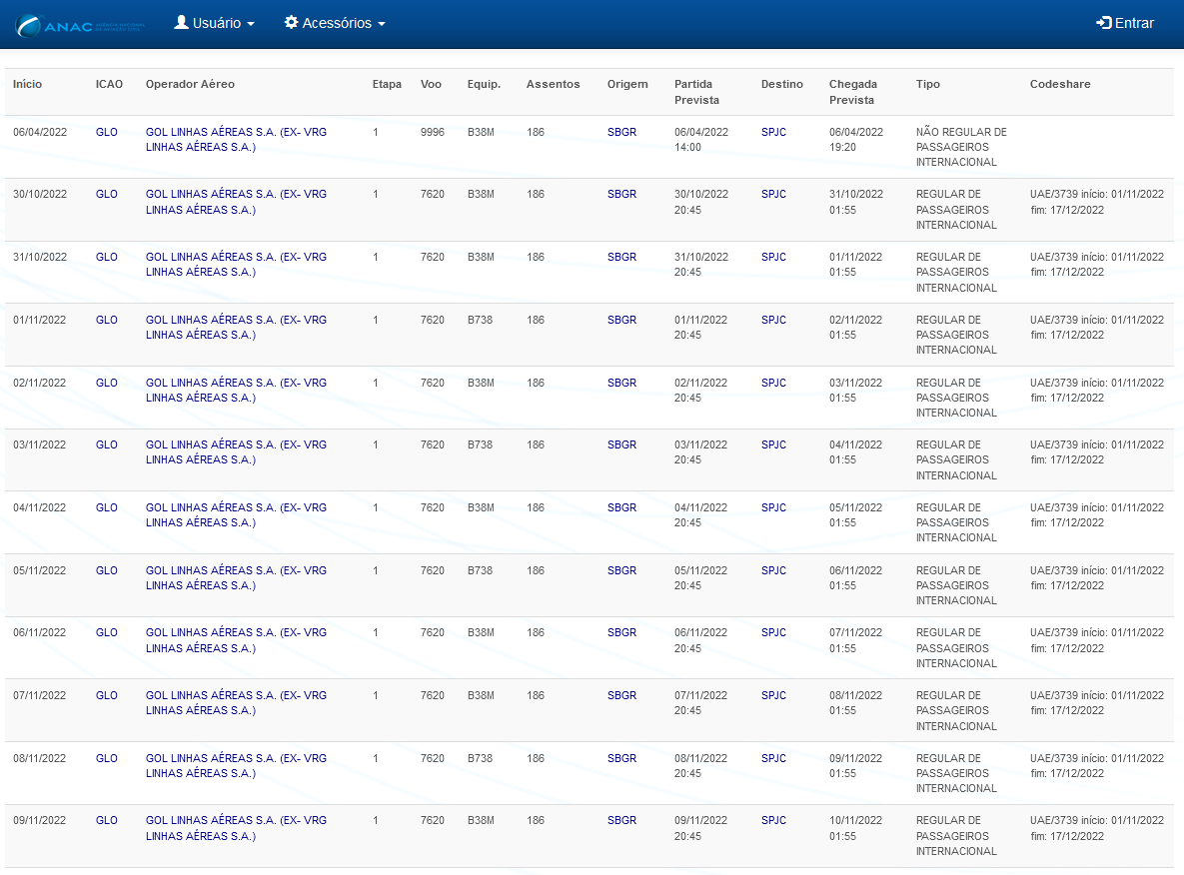Screen dimensions: 1184x875
Task: Select UAE/3739 codeshare cell in 30/10/2022 row
Action: click(x=1097, y=203)
